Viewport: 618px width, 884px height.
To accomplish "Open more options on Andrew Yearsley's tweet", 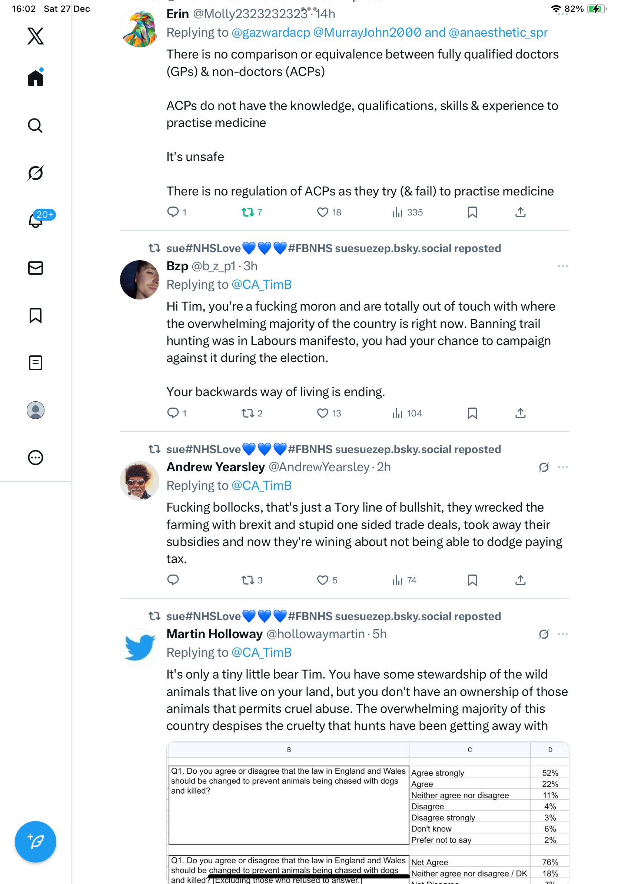I will click(562, 467).
